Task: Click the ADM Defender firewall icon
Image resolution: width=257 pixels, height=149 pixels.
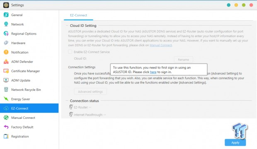Action: coord(6,61)
